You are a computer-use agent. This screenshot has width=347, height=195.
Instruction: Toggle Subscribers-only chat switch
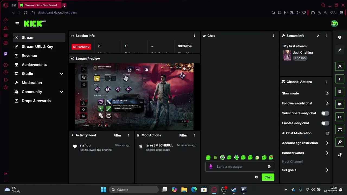pos(325,113)
